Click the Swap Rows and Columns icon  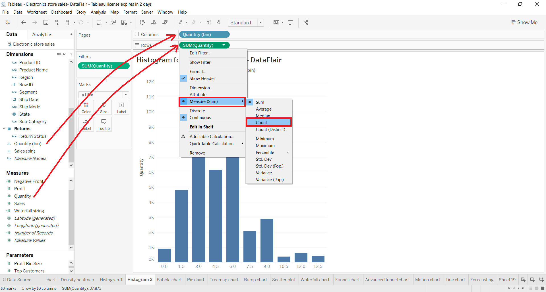(x=142, y=23)
